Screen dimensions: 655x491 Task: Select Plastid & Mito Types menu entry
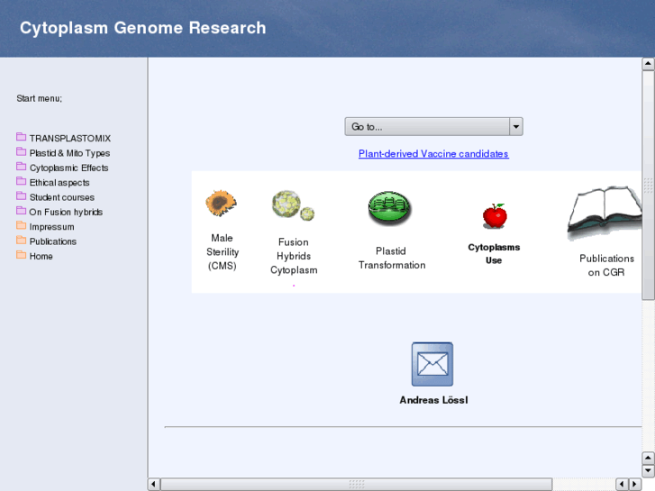coord(69,153)
